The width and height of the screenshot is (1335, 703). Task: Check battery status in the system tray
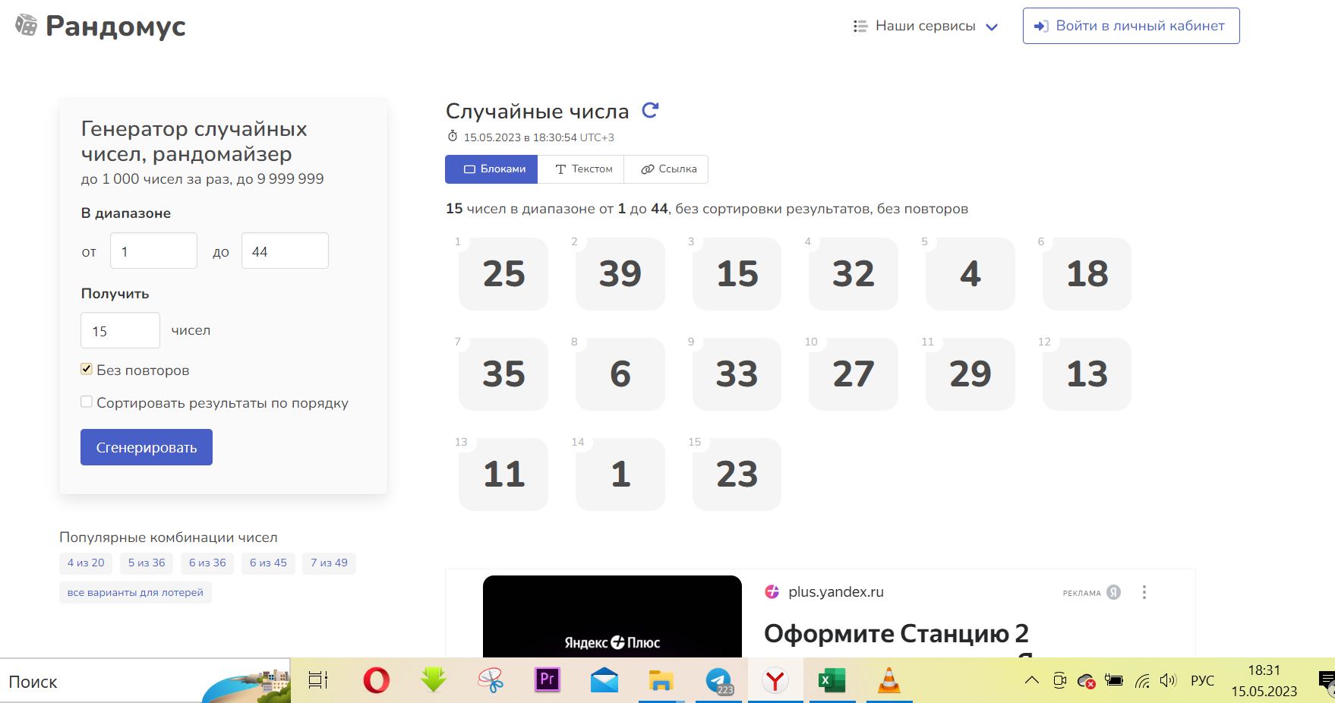tap(1114, 680)
